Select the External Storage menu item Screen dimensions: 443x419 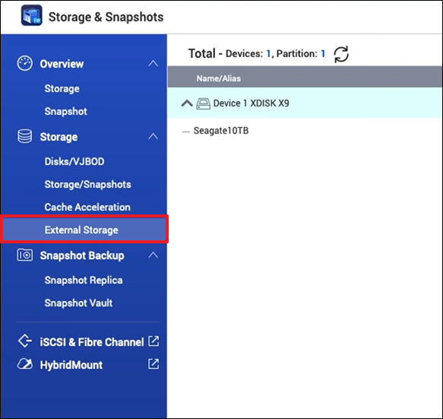[84, 230]
